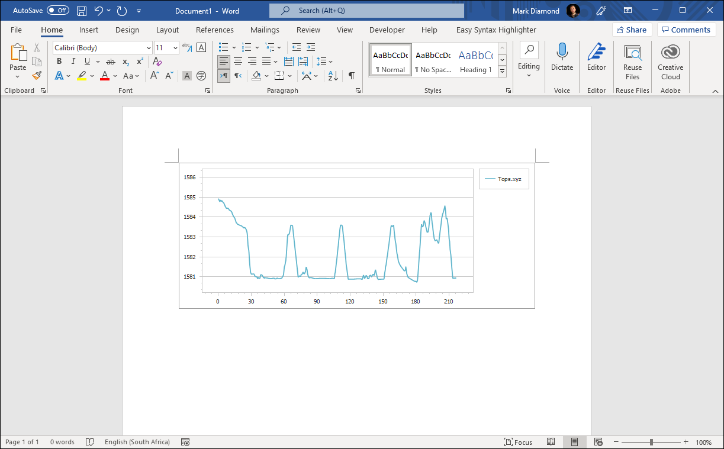The width and height of the screenshot is (724, 449).
Task: Open Creative Cloud add-in
Action: tap(670, 61)
